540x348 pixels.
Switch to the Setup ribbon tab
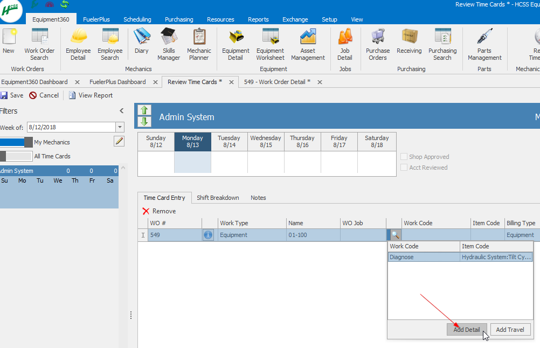[x=329, y=19]
